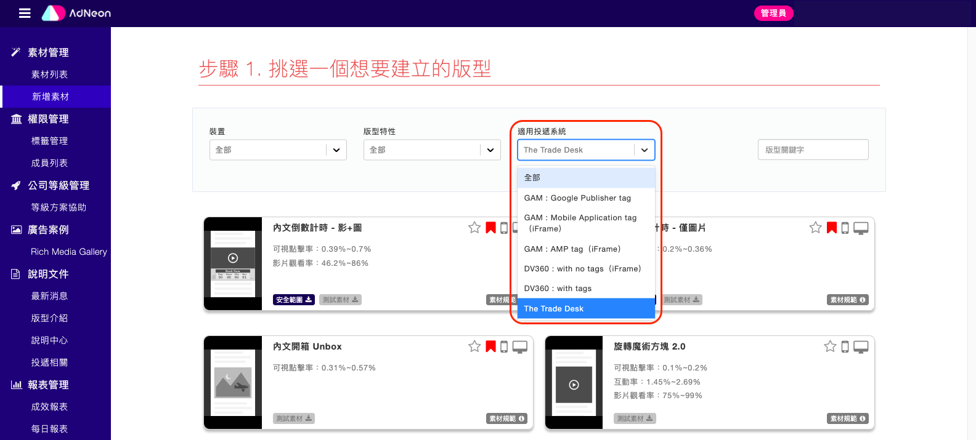Go to 說明中心 in sidebar
This screenshot has height=440, width=976.
[x=49, y=340]
